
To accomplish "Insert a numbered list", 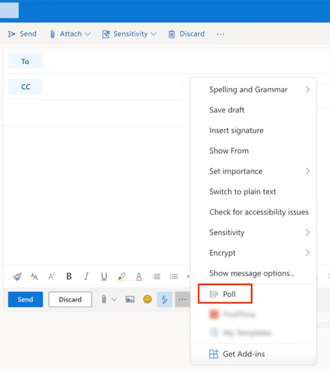I will tap(174, 276).
